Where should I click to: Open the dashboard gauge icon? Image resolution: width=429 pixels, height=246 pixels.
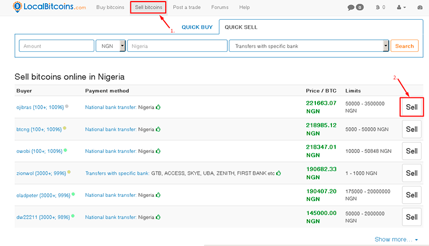coord(420,7)
